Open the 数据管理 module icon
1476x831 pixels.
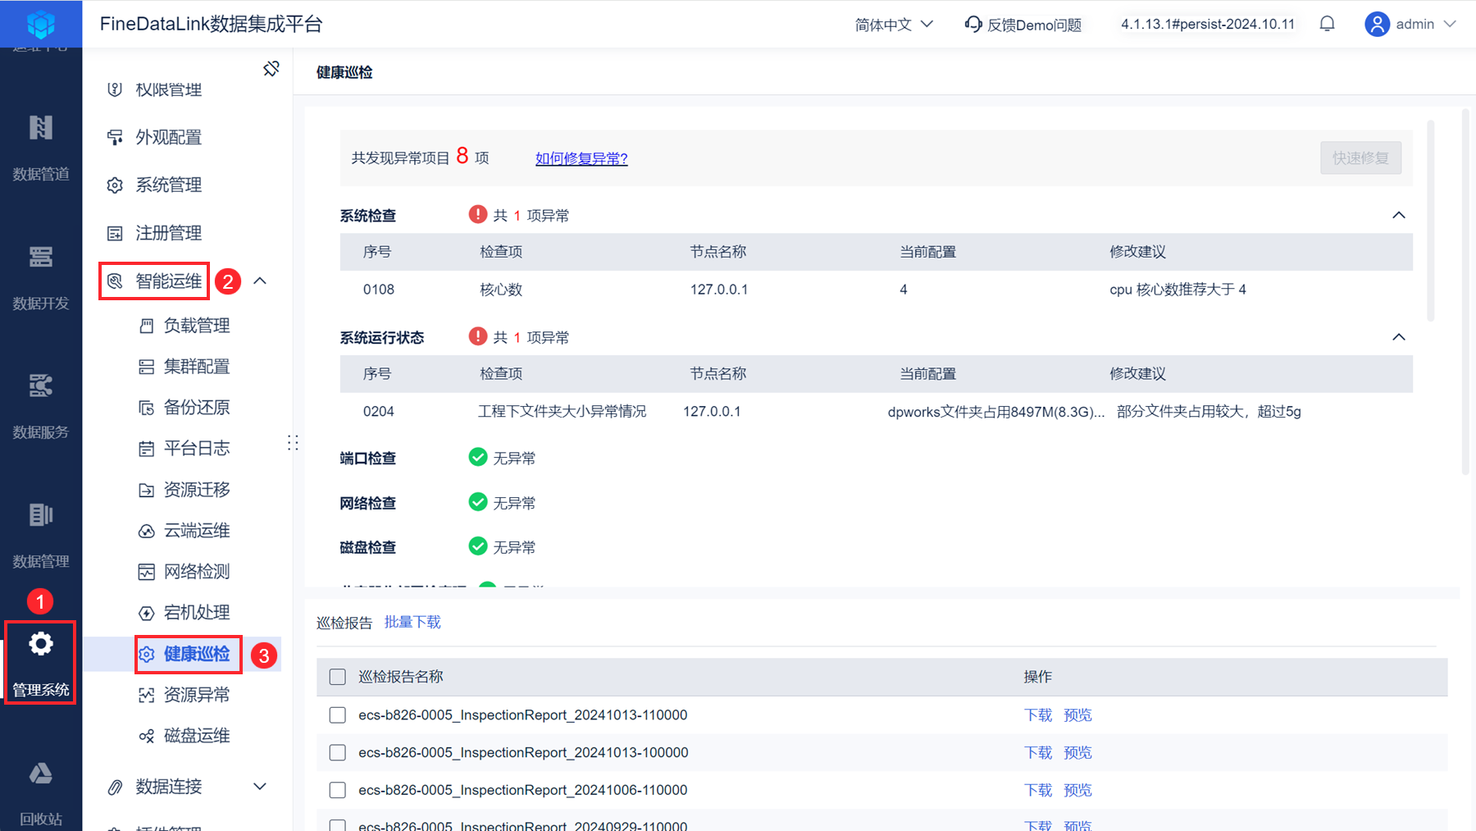41,514
